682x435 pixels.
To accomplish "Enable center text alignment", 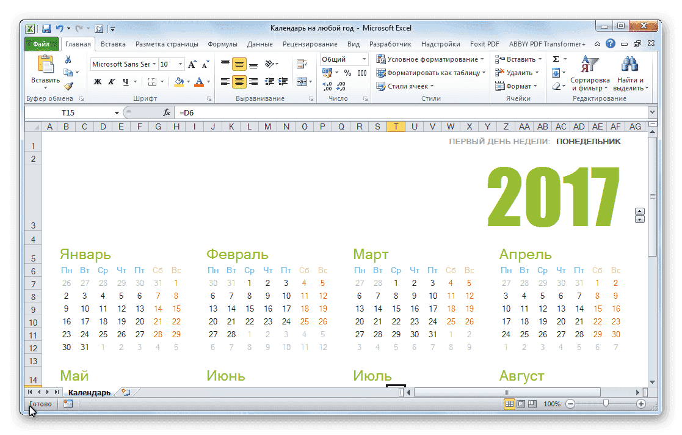I will pos(239,81).
